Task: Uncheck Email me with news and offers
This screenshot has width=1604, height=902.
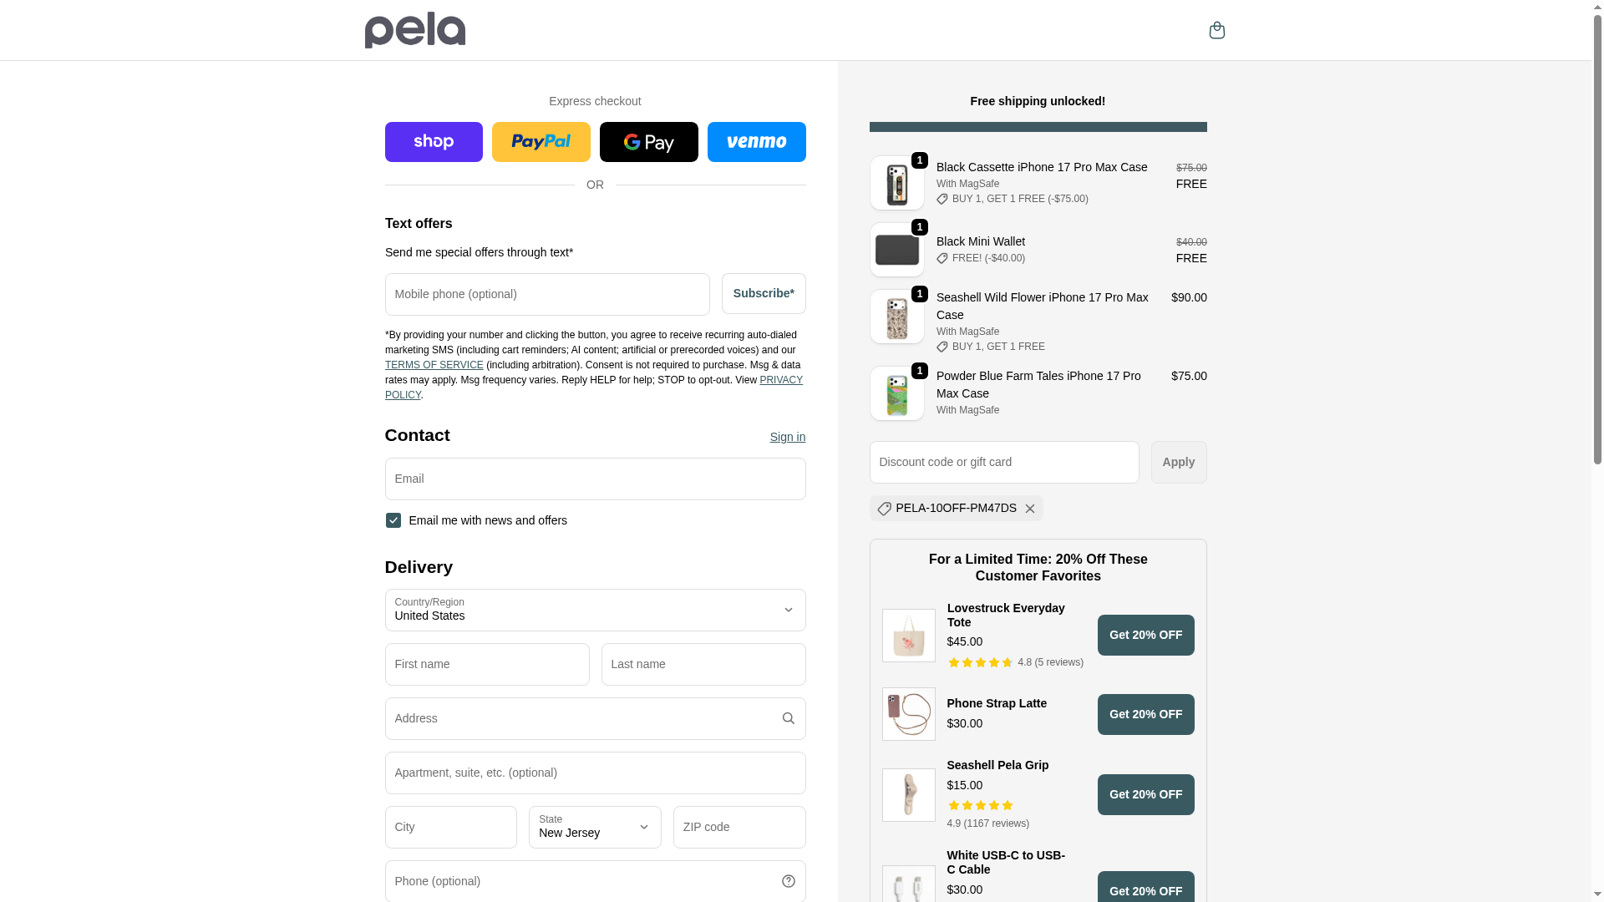Action: (x=393, y=520)
